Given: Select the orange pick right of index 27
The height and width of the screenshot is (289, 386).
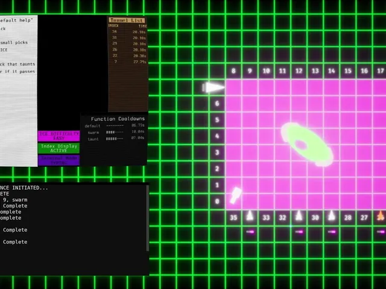Looking at the screenshot, I should pyautogui.click(x=381, y=216).
